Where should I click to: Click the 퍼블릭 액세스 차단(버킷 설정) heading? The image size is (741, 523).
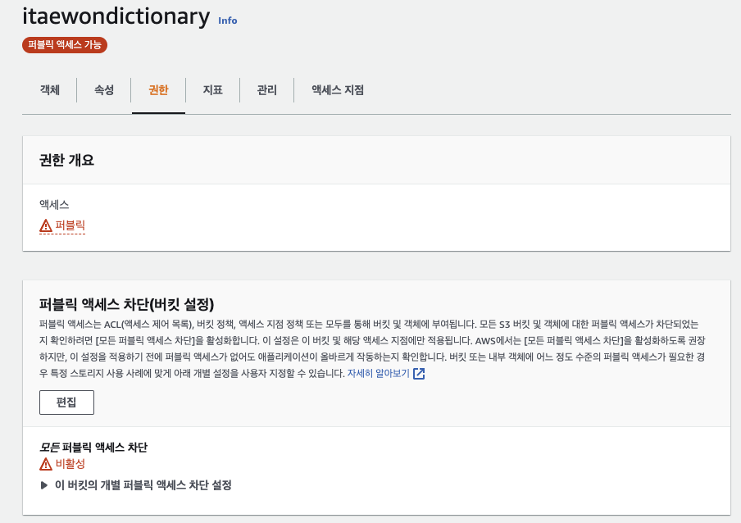click(127, 304)
